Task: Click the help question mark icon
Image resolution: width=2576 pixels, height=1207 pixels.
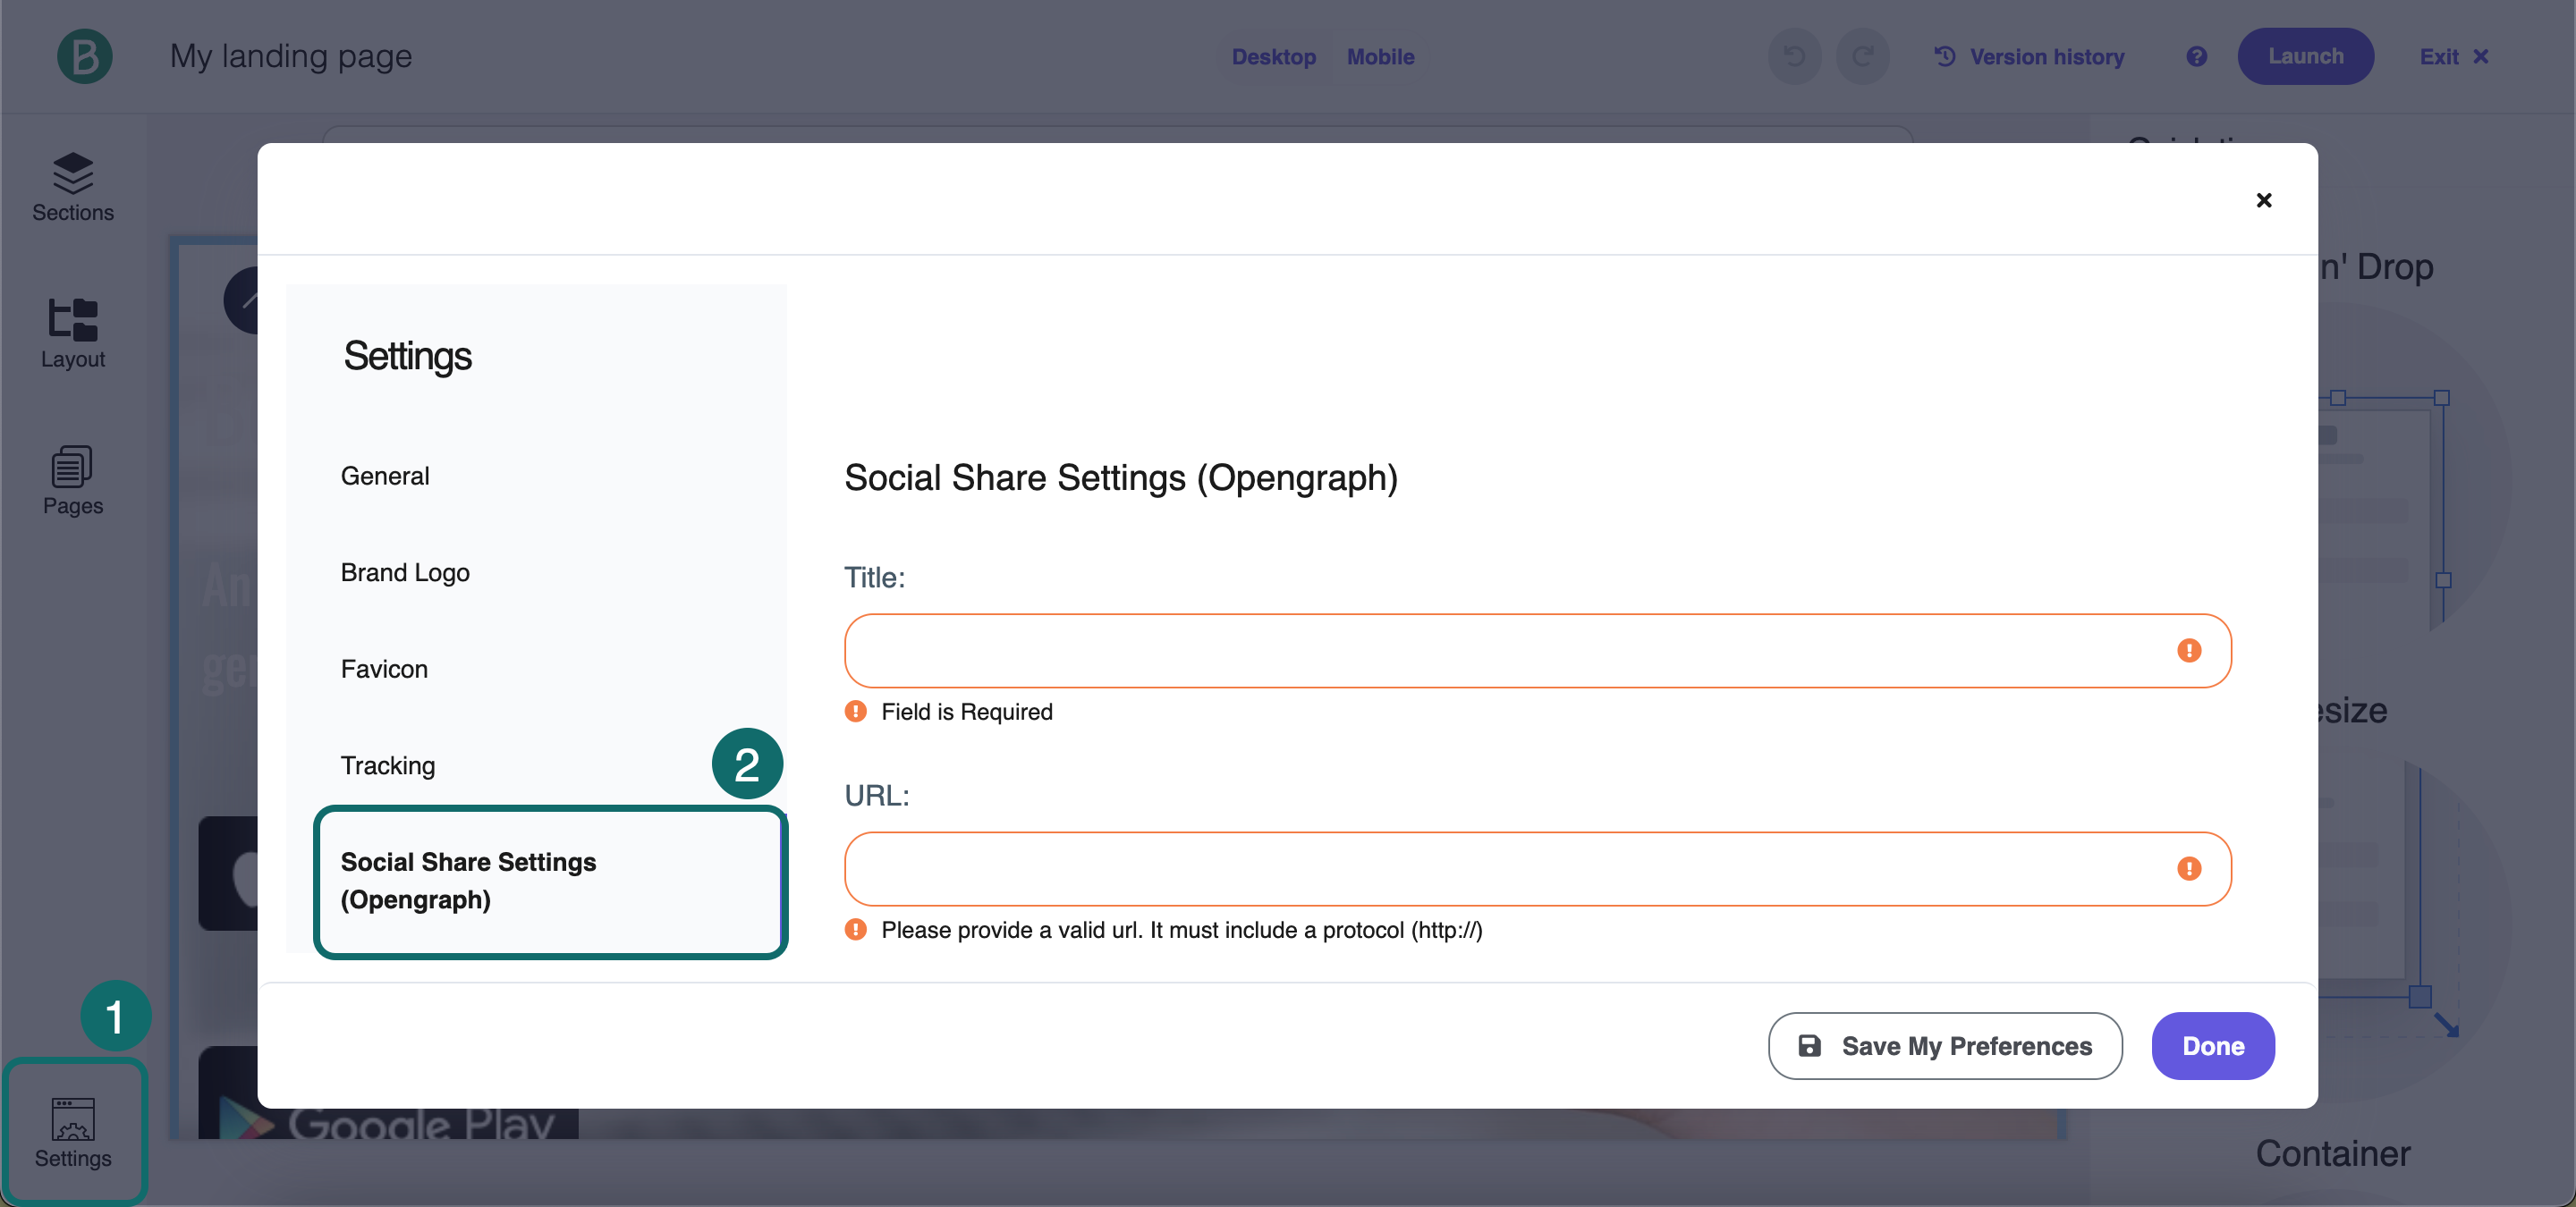Action: pyautogui.click(x=2196, y=56)
